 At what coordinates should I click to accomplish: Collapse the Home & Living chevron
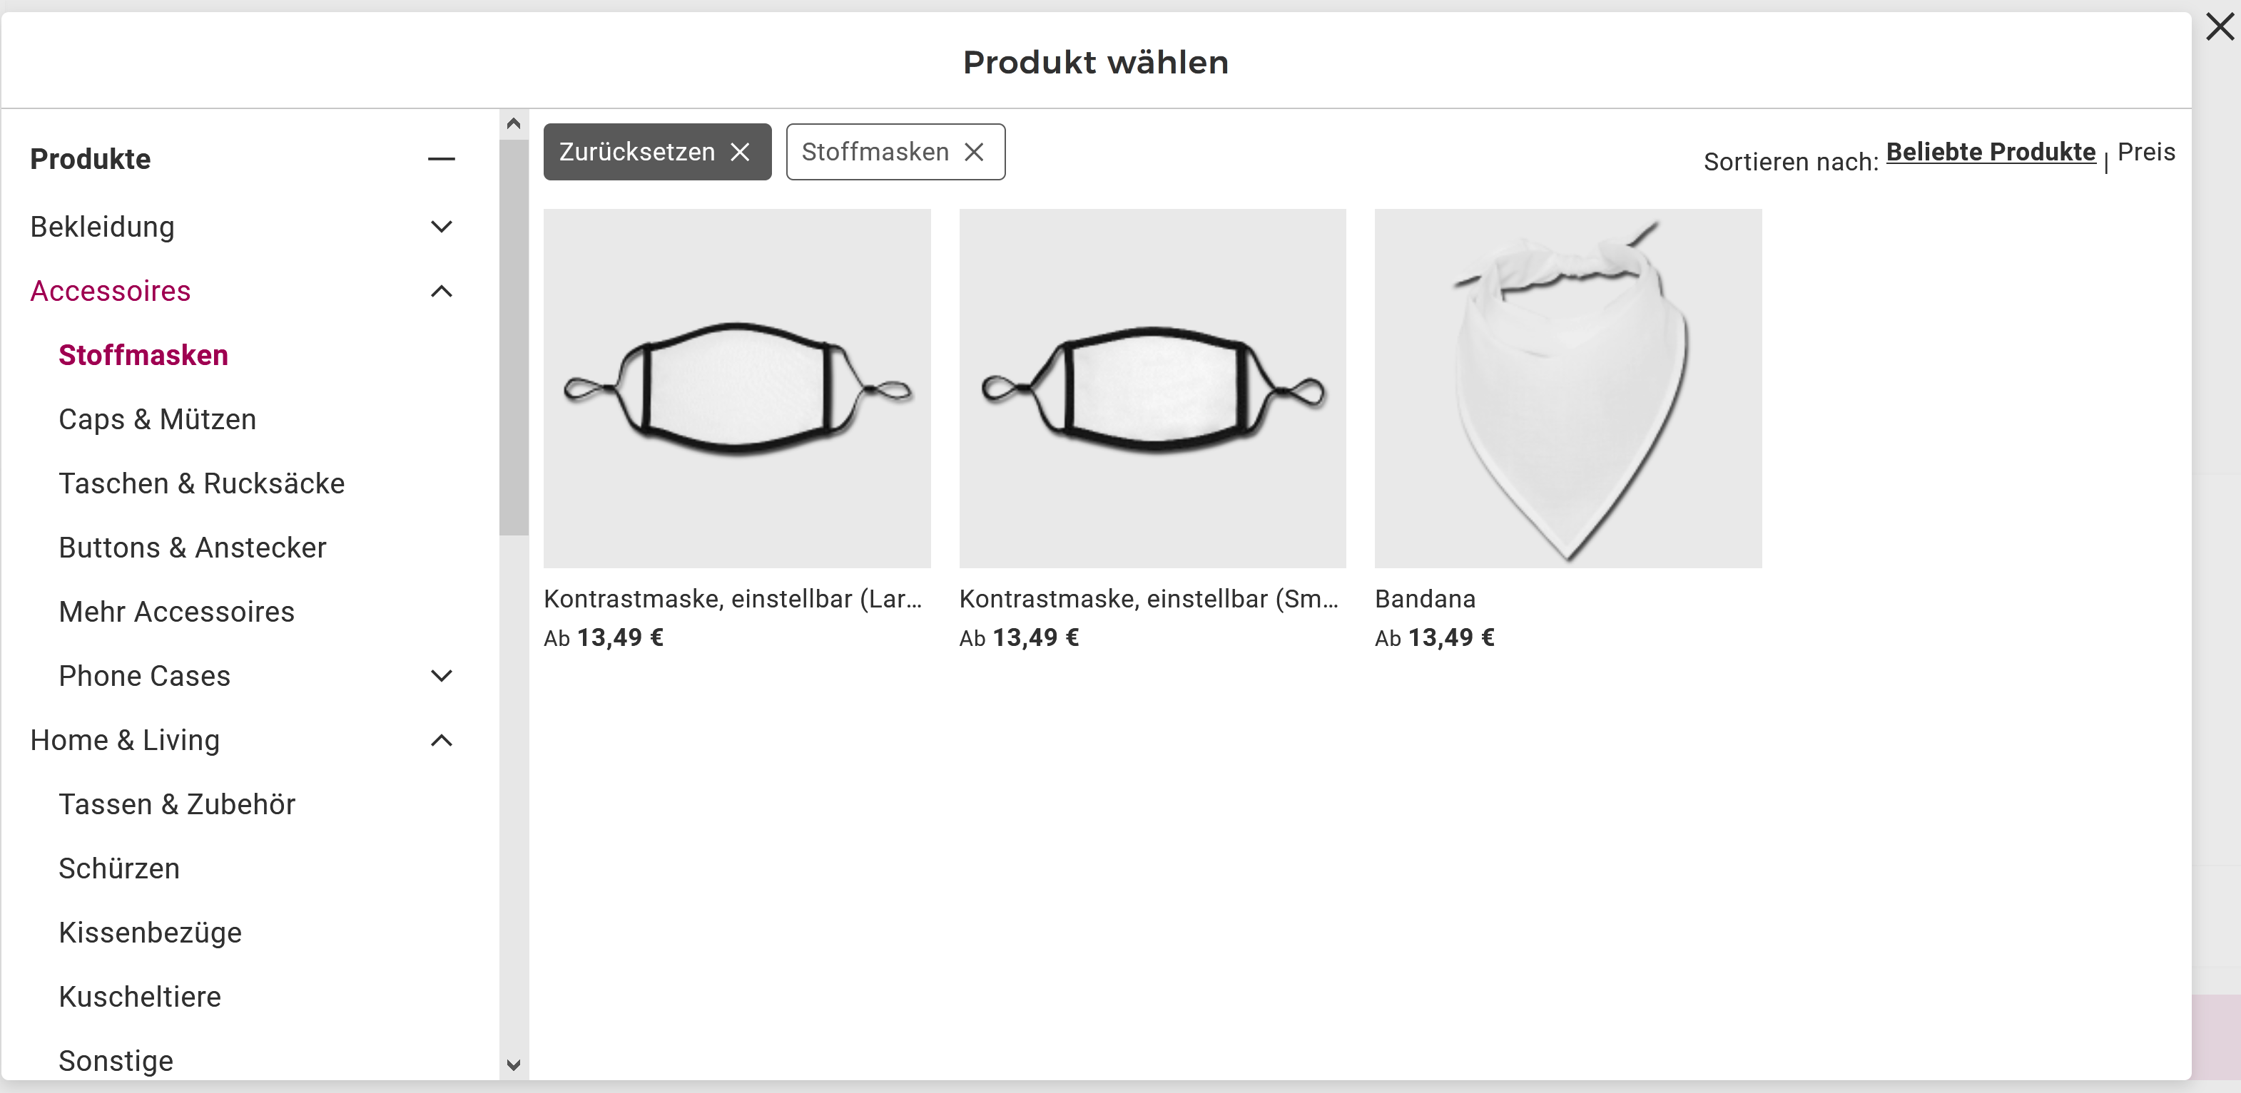pos(441,740)
